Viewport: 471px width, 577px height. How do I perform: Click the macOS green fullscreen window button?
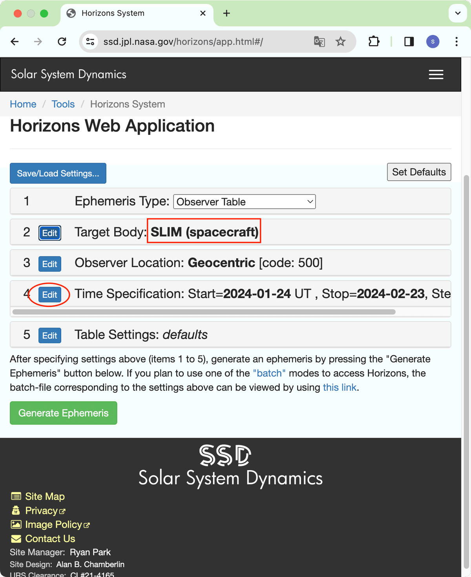tap(44, 13)
